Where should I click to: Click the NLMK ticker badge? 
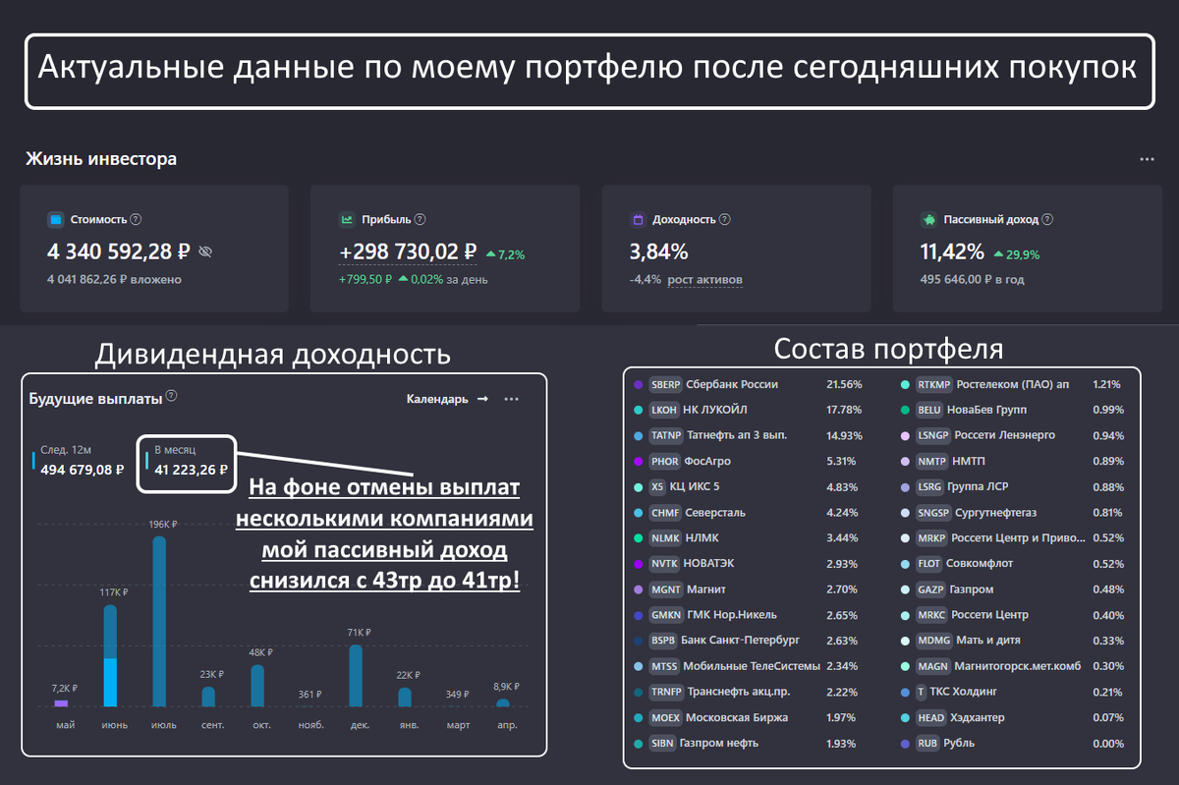[665, 537]
